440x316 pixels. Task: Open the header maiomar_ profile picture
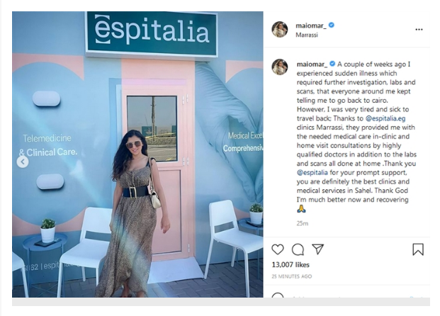[280, 29]
